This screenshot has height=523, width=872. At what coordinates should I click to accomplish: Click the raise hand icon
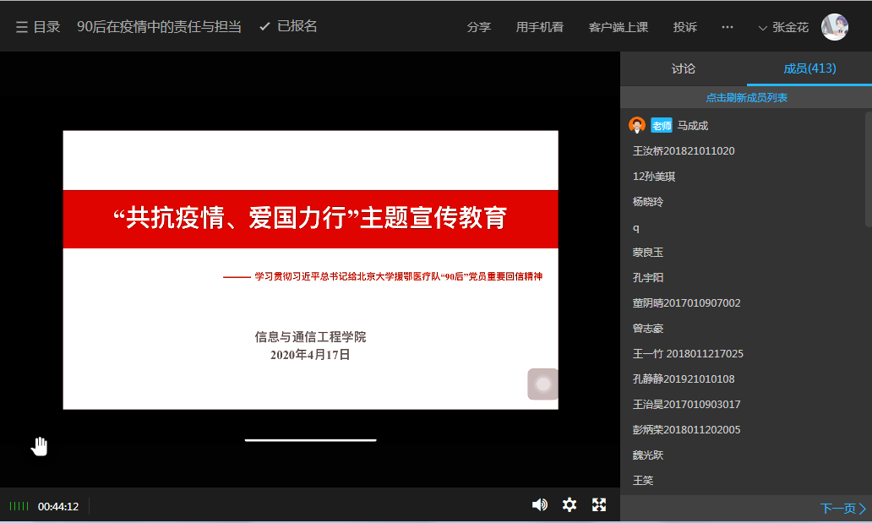(39, 446)
